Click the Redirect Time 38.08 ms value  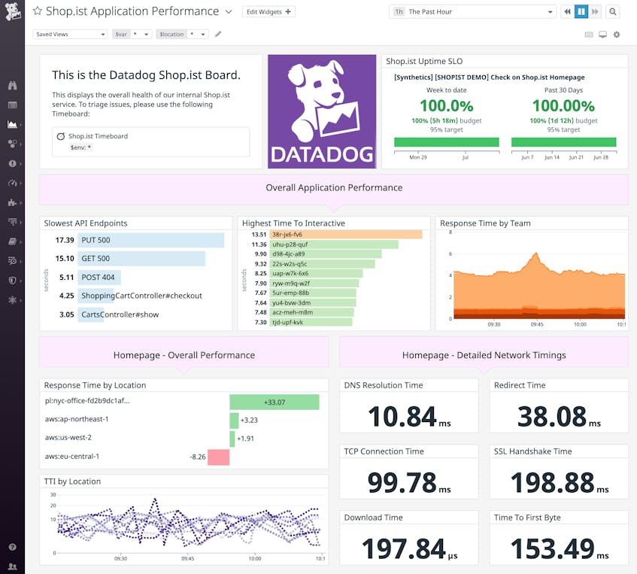coord(559,417)
